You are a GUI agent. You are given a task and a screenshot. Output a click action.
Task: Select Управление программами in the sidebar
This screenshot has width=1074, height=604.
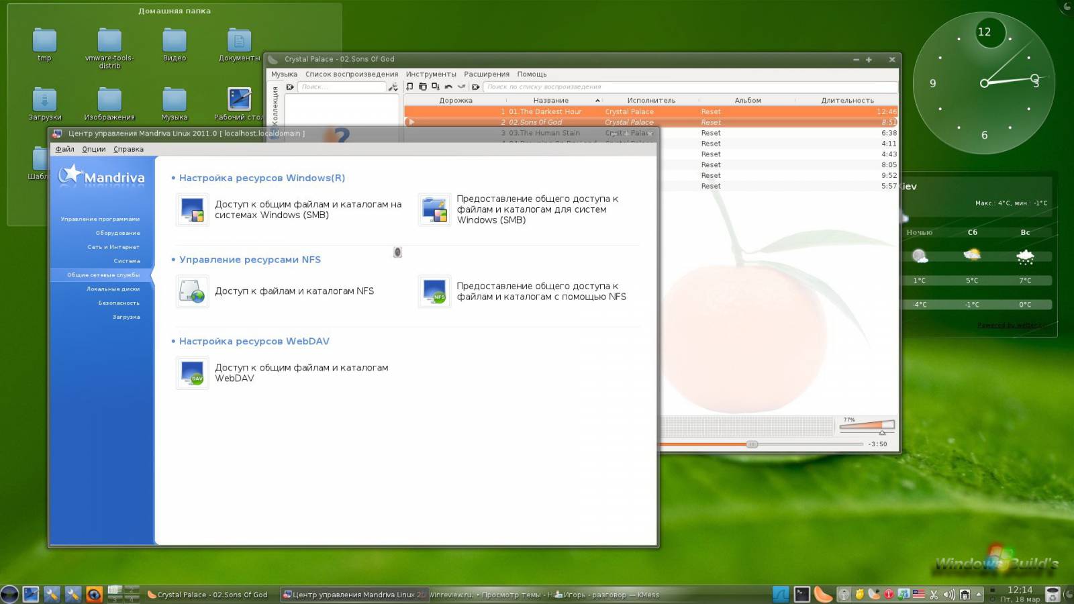click(100, 219)
